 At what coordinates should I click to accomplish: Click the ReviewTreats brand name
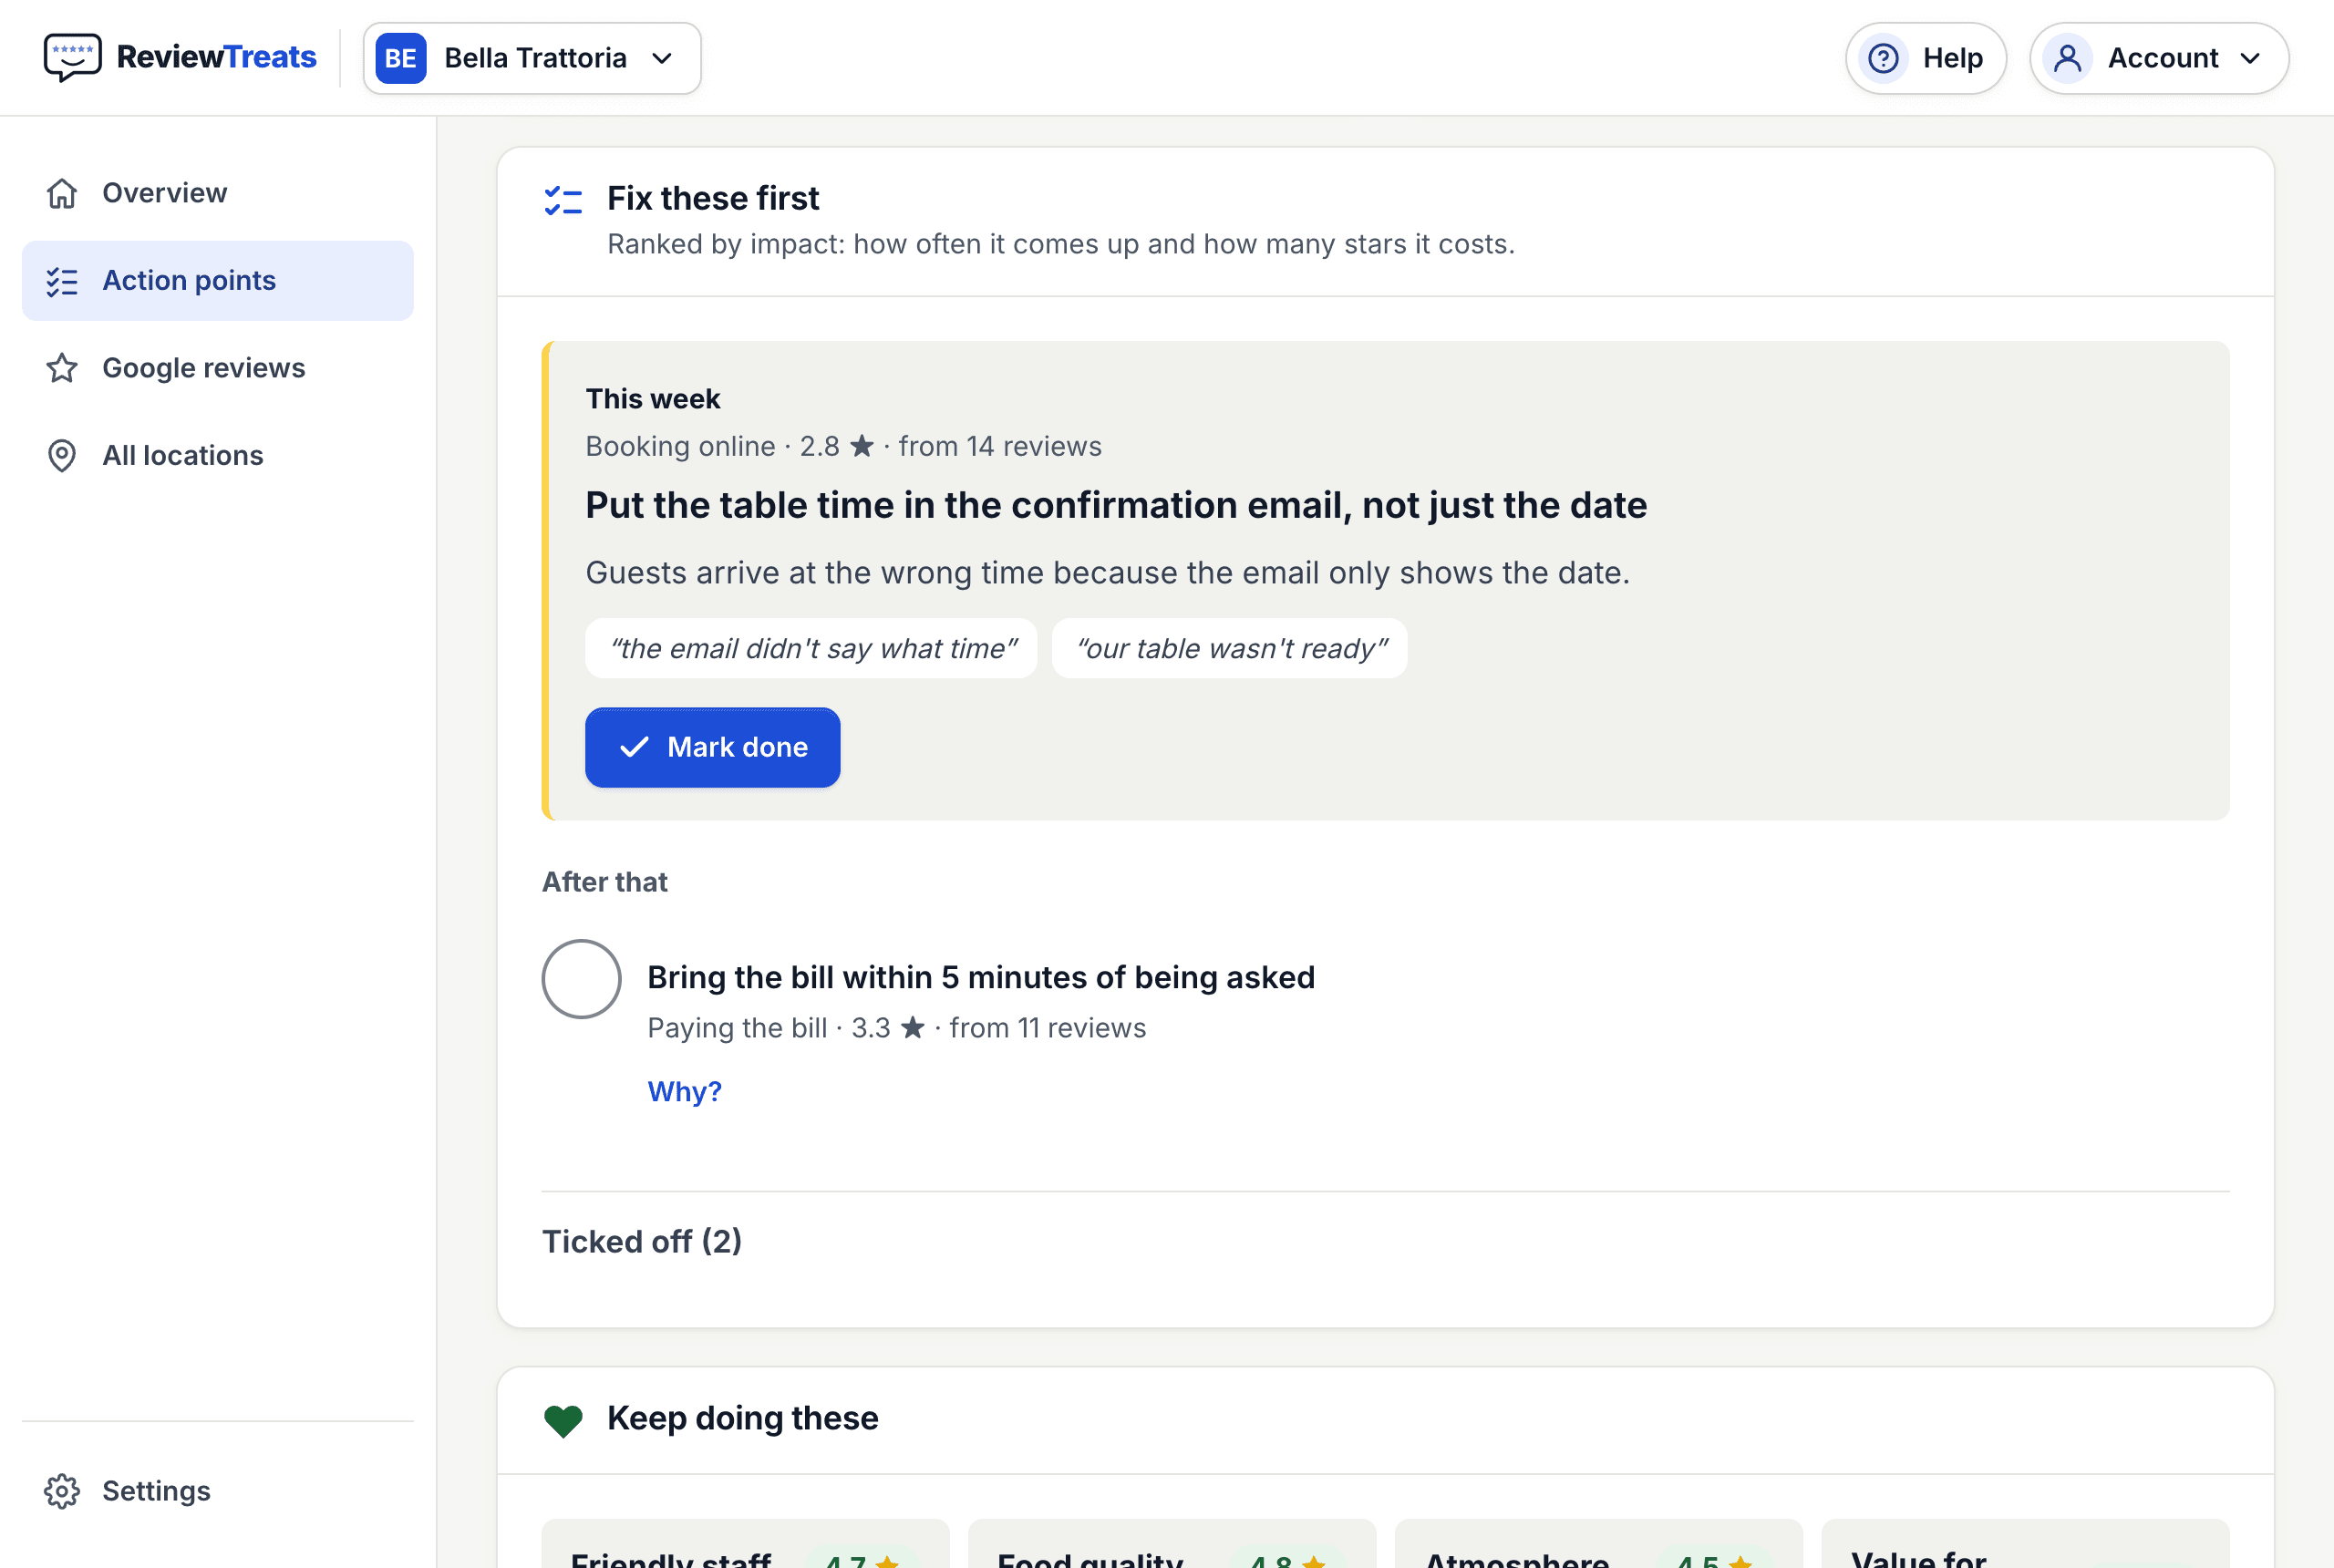click(x=216, y=57)
